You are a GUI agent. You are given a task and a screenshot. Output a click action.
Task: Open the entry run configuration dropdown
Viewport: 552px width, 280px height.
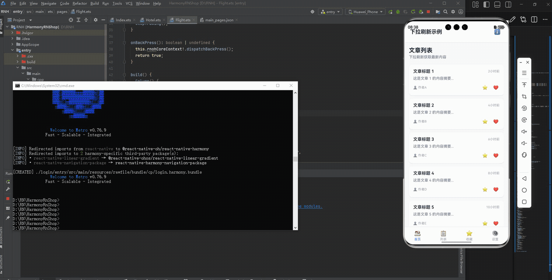(x=330, y=12)
